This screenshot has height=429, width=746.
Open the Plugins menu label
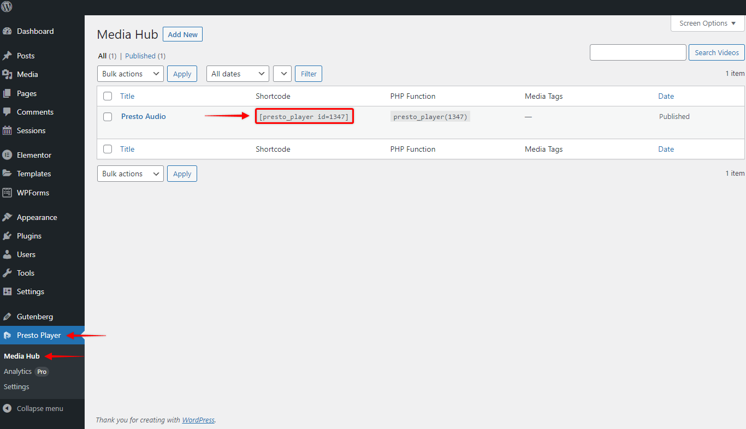tap(29, 236)
